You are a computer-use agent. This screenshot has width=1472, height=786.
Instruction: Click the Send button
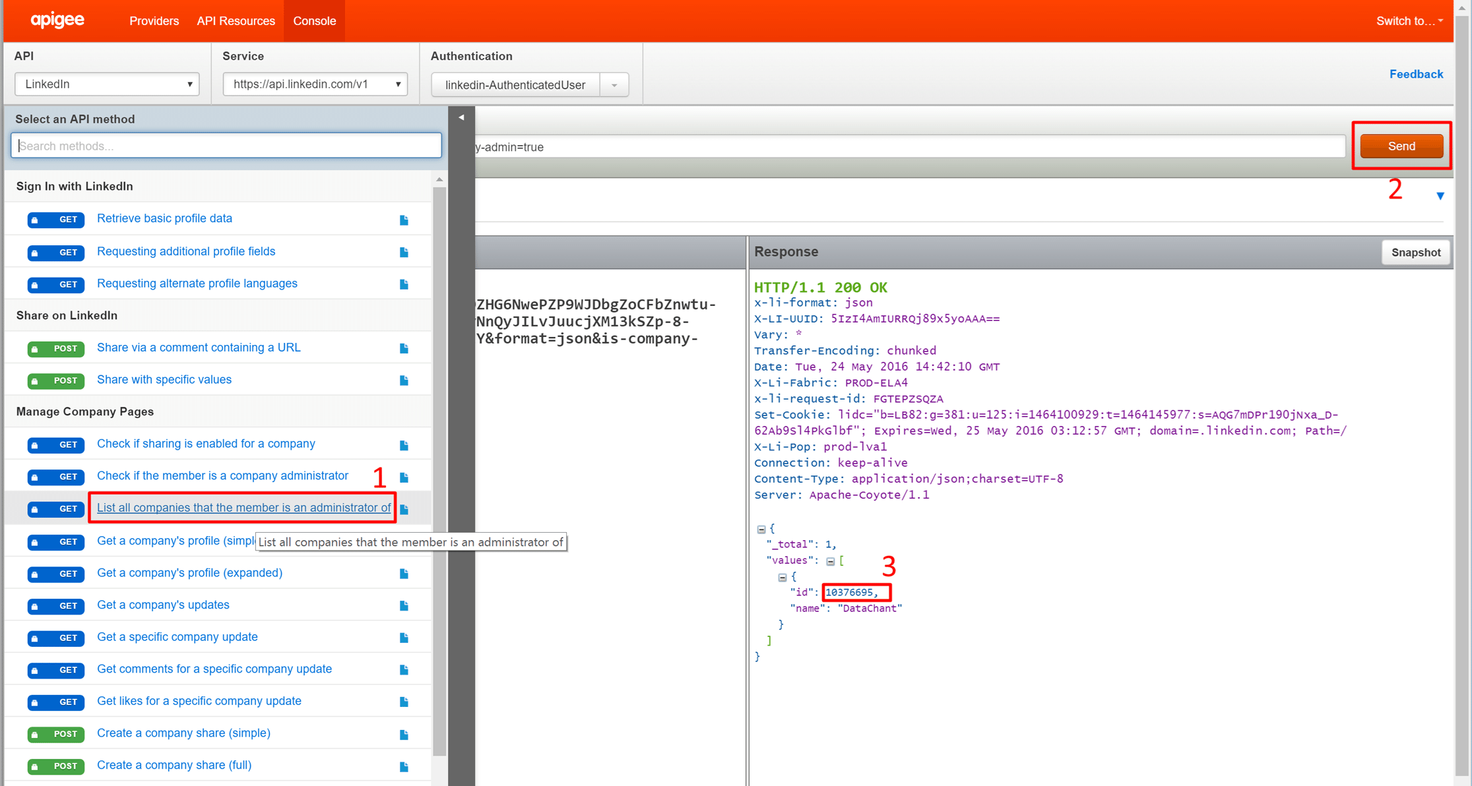(1401, 146)
